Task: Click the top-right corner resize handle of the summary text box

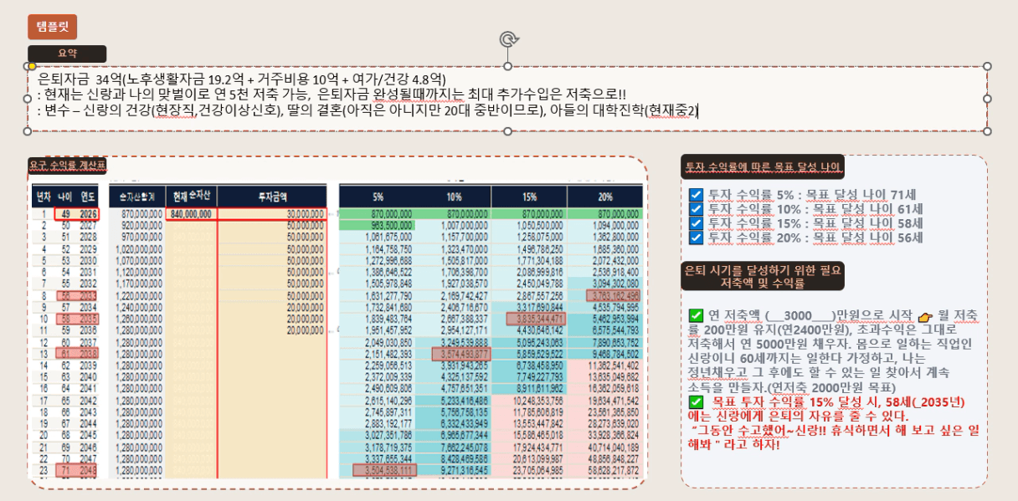Action: tap(987, 66)
